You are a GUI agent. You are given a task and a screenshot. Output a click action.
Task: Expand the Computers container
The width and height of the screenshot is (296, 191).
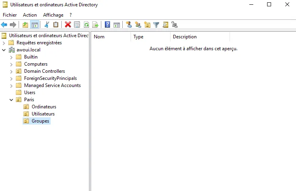(x=11, y=64)
